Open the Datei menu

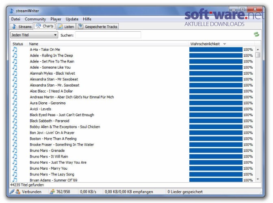(16, 19)
